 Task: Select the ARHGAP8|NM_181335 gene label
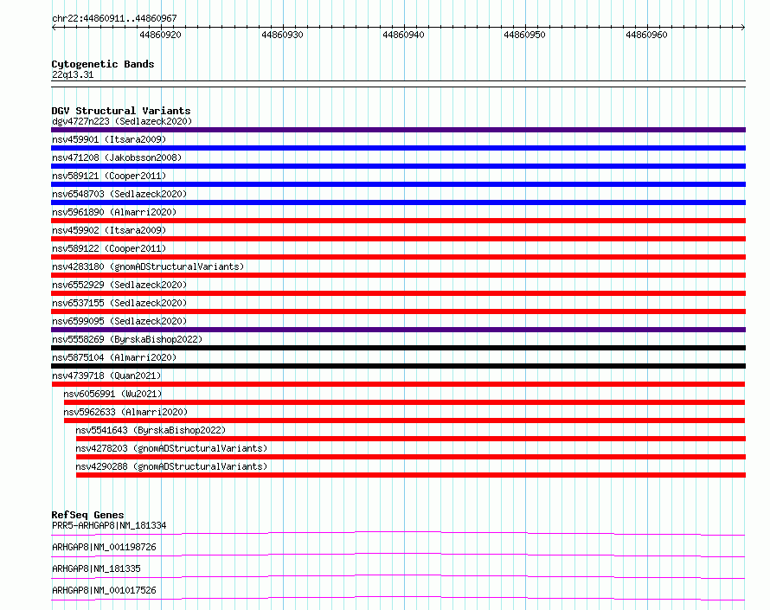[x=96, y=568]
